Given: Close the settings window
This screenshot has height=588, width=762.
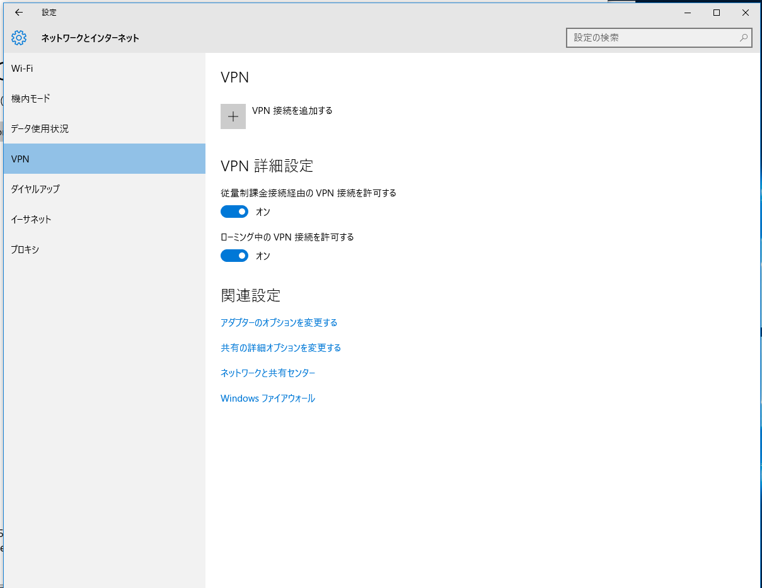Looking at the screenshot, I should click(746, 13).
